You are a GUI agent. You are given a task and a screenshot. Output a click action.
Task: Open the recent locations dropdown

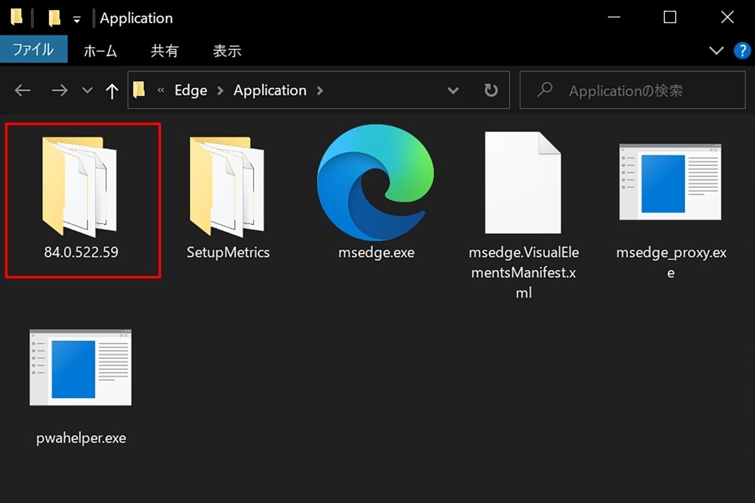click(x=87, y=91)
